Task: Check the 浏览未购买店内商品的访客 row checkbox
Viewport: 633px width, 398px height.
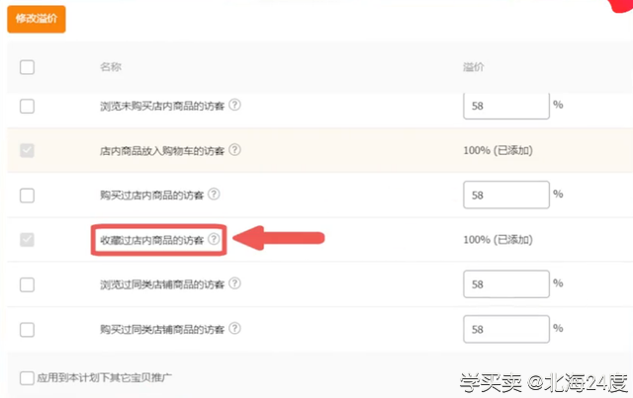Action: click(x=27, y=107)
